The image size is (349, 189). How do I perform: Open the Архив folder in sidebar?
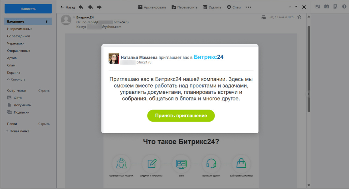12,58
